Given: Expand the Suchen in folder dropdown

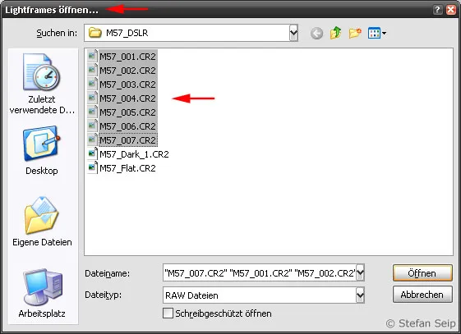Looking at the screenshot, I should point(293,33).
